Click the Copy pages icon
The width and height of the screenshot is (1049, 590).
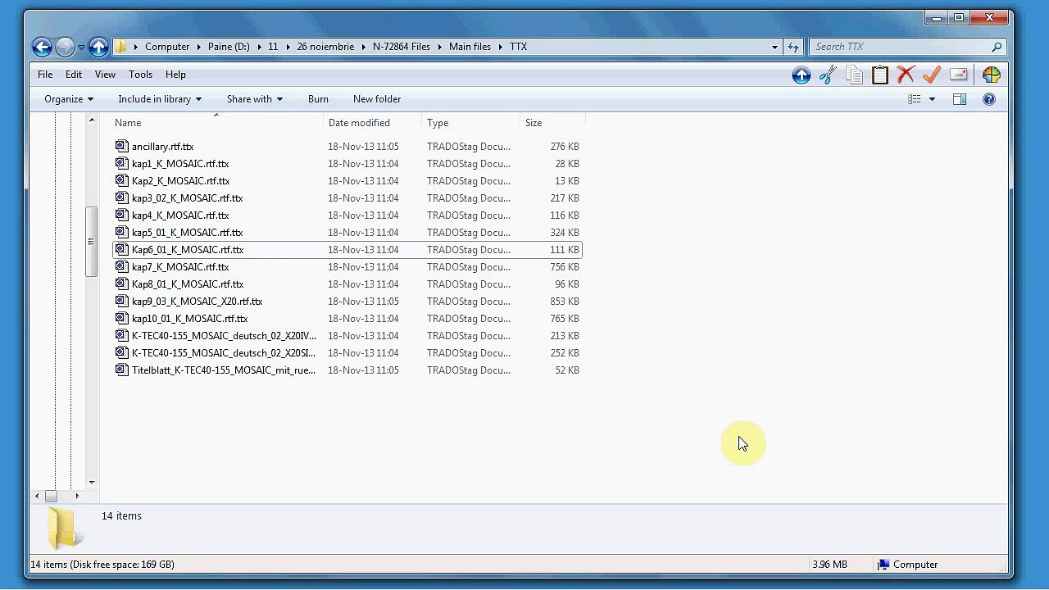(854, 75)
